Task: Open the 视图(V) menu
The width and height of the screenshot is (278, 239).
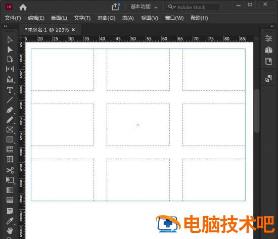Action: pos(150,18)
